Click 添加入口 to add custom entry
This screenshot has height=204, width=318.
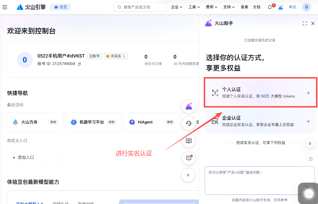tap(35, 157)
